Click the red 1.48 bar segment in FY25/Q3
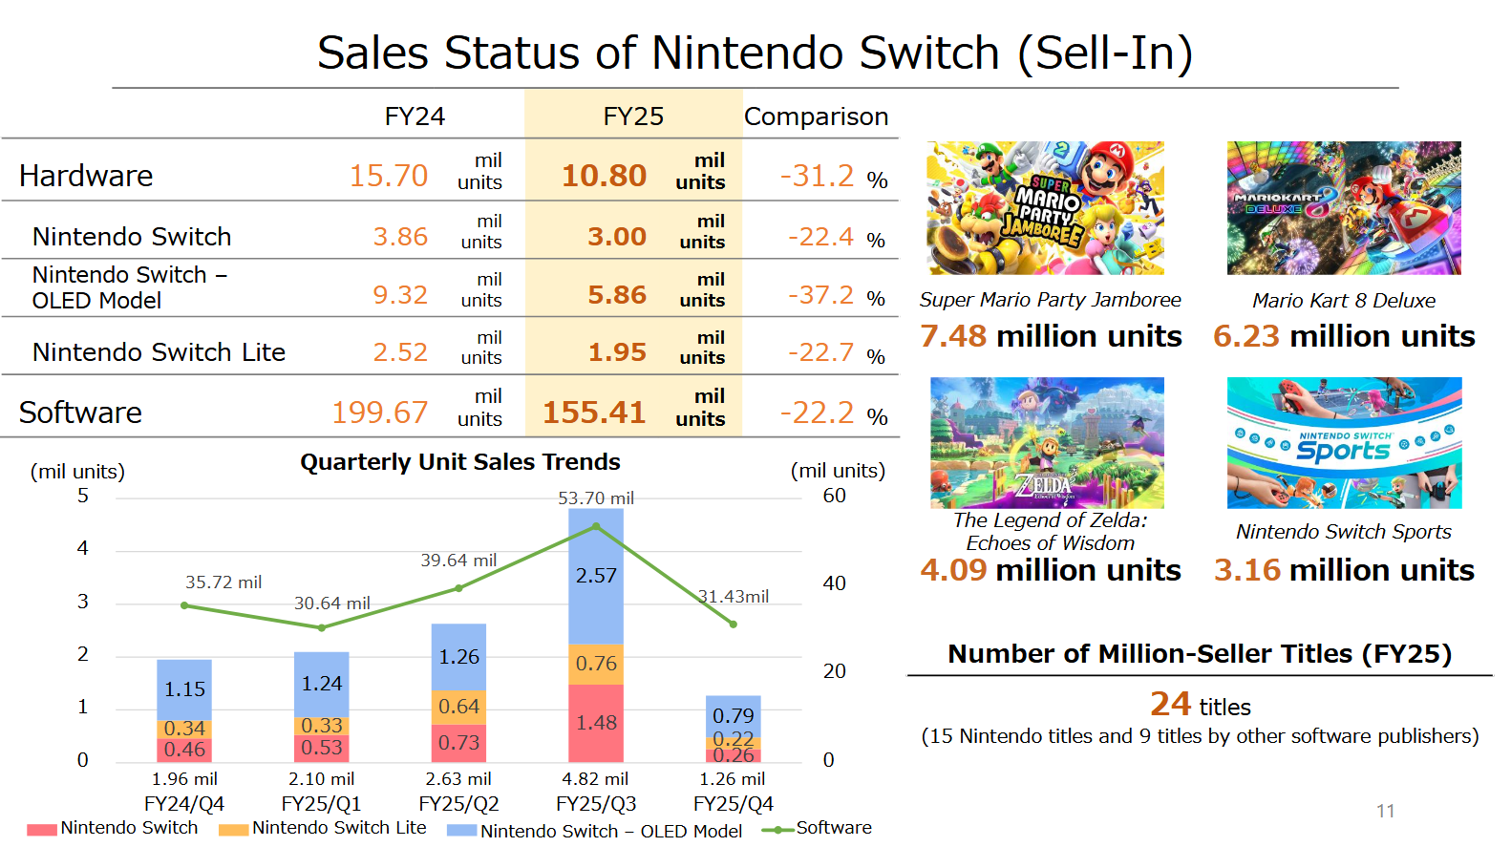The image size is (1511, 847). click(x=596, y=723)
